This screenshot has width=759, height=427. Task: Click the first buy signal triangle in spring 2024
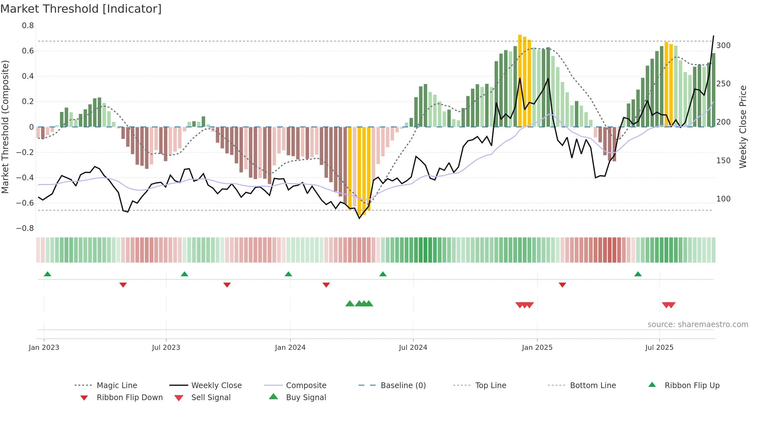[350, 304]
